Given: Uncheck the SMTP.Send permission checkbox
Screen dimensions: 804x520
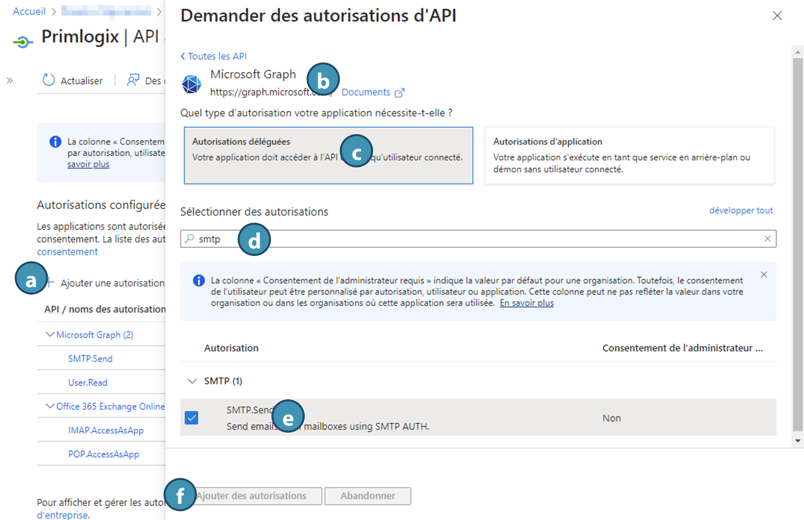Looking at the screenshot, I should [192, 418].
